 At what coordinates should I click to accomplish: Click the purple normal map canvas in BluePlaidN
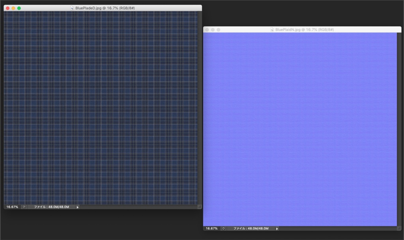(300, 129)
